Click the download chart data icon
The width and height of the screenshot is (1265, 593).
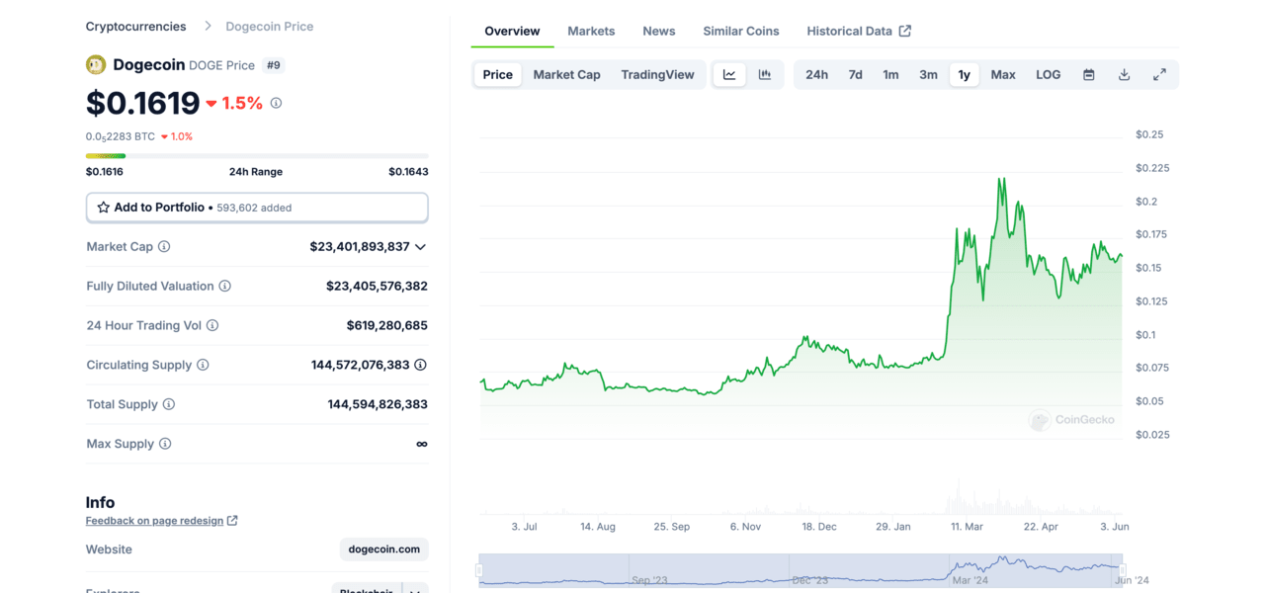pos(1124,75)
